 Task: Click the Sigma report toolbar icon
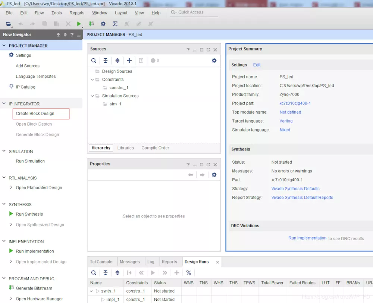tap(115, 24)
